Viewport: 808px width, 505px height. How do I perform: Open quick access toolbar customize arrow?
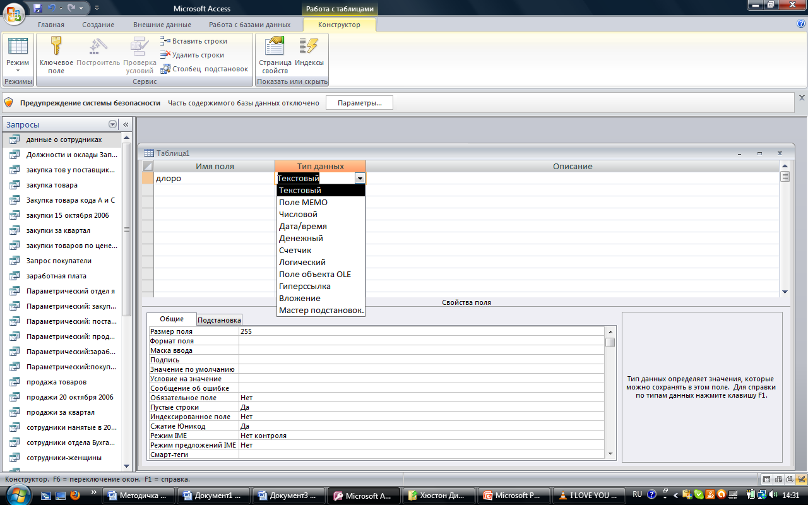pyautogui.click(x=97, y=9)
